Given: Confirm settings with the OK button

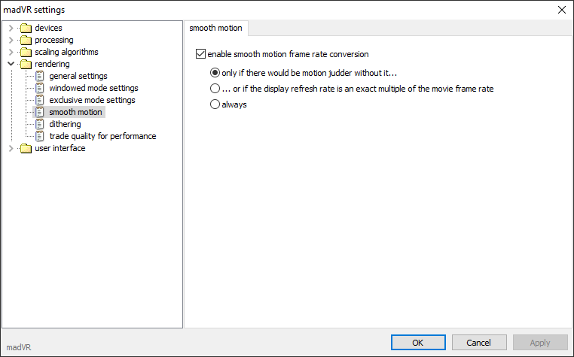Looking at the screenshot, I should point(418,343).
